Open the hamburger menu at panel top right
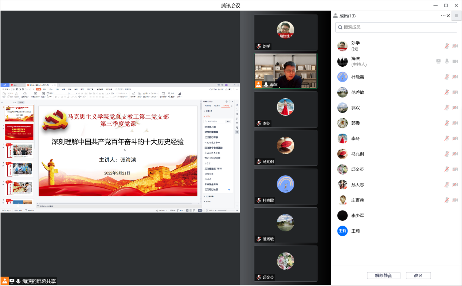The height and width of the screenshot is (286, 462). coord(456,16)
